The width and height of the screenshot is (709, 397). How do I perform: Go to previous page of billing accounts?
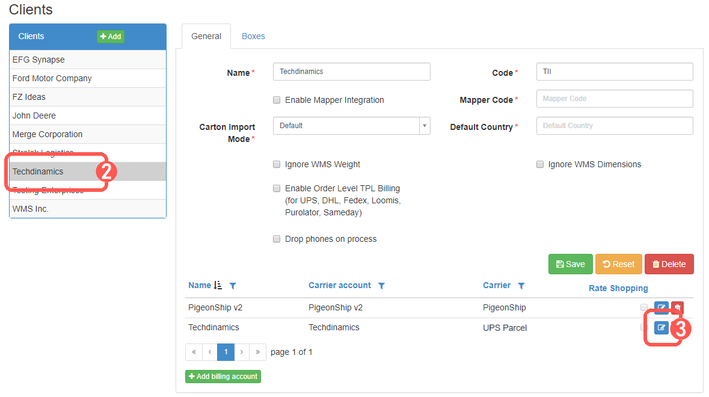210,352
